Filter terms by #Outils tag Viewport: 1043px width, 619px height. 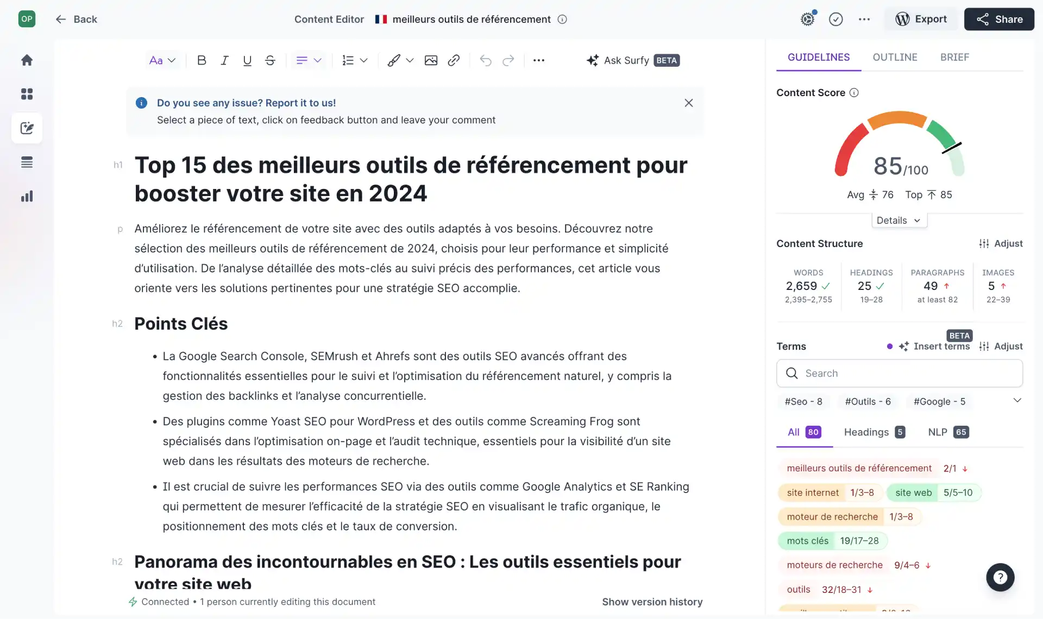point(868,401)
